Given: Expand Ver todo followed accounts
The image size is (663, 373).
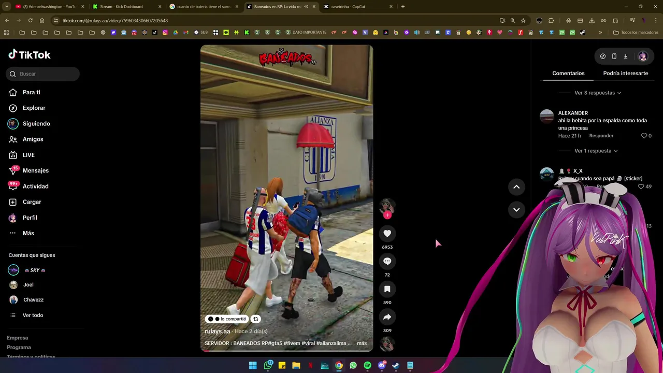Looking at the screenshot, I should [33, 315].
